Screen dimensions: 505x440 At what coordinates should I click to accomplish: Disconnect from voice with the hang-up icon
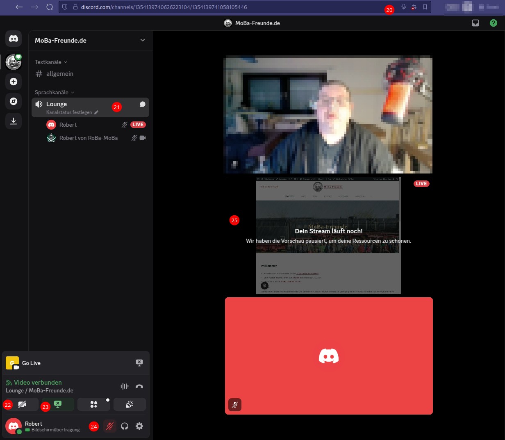pyautogui.click(x=139, y=386)
